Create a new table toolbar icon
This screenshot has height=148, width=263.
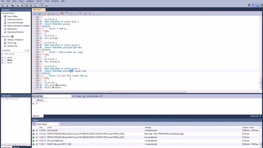(23, 5)
